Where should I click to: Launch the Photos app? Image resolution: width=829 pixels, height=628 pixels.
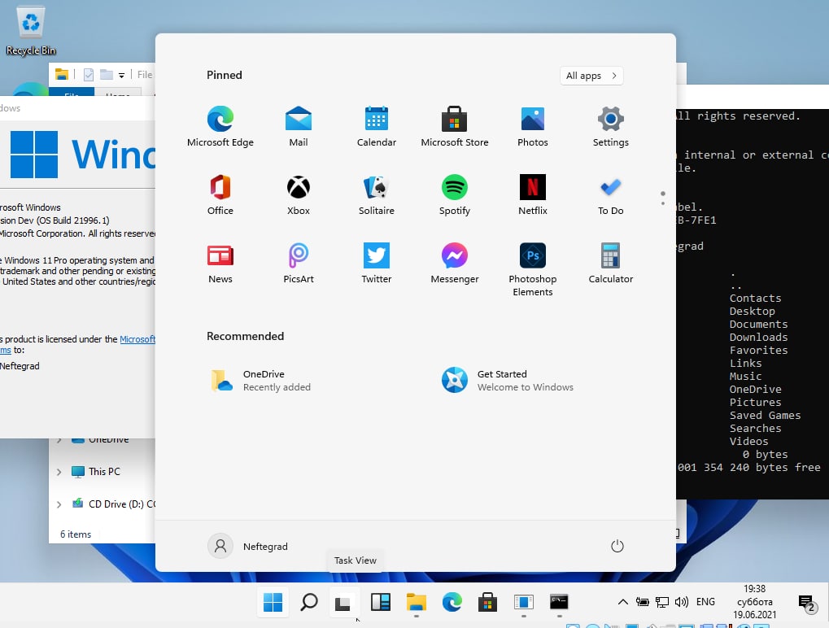[532, 126]
